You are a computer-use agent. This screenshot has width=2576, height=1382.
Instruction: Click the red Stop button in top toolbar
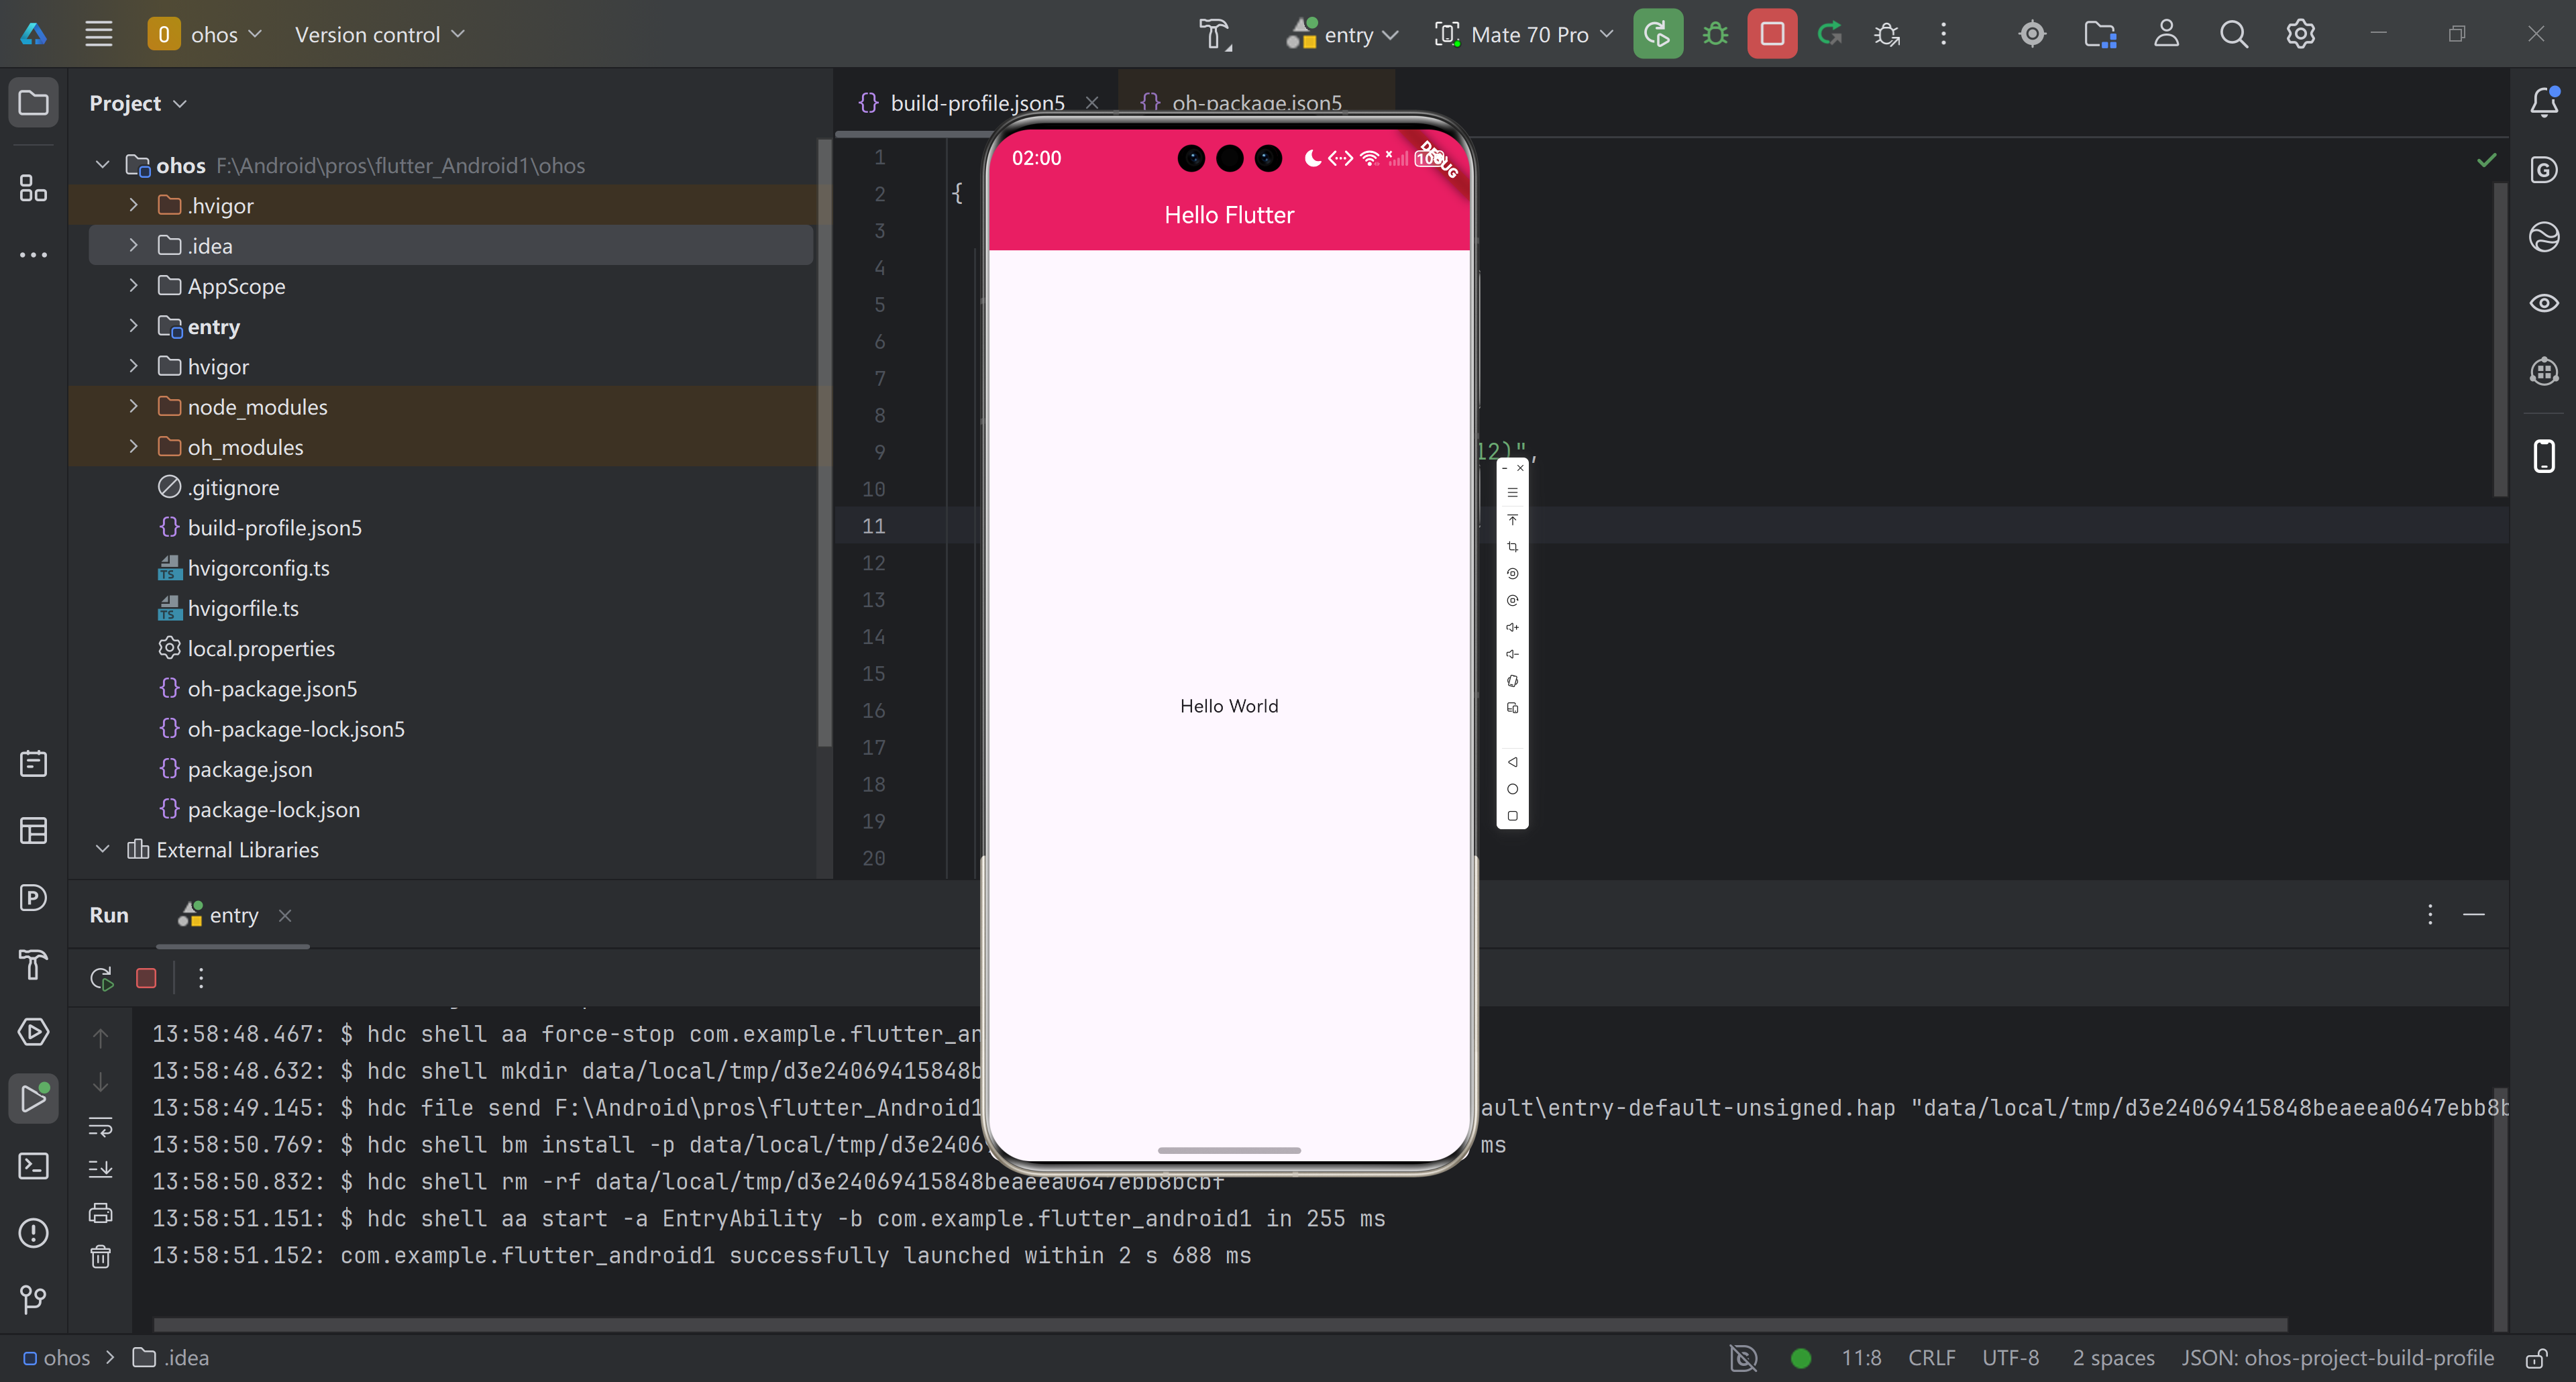point(1772,34)
